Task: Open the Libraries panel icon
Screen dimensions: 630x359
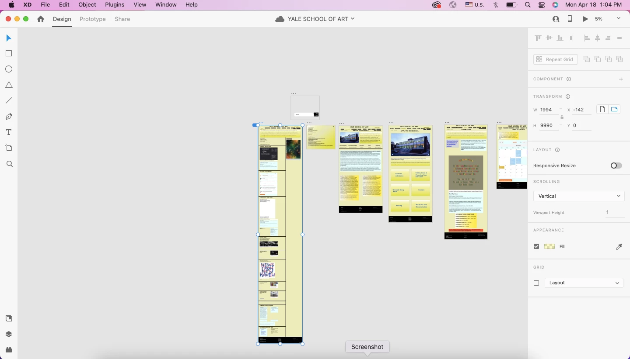Action: pyautogui.click(x=8, y=318)
